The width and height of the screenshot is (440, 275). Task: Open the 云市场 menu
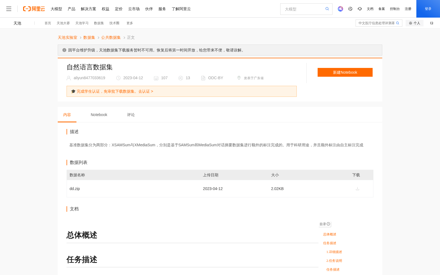[x=134, y=9]
